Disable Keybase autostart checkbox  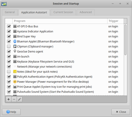click(x=9, y=61)
